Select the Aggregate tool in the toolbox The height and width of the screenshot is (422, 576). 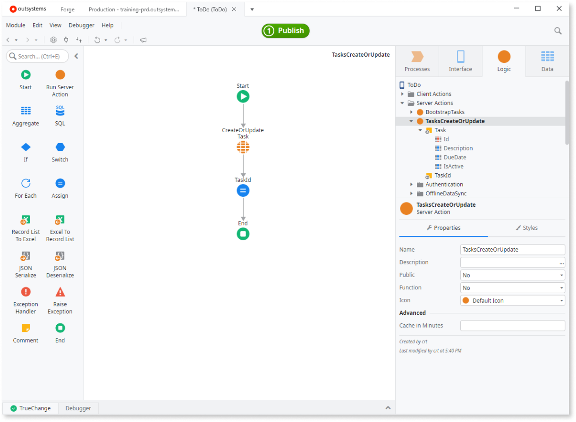(25, 116)
